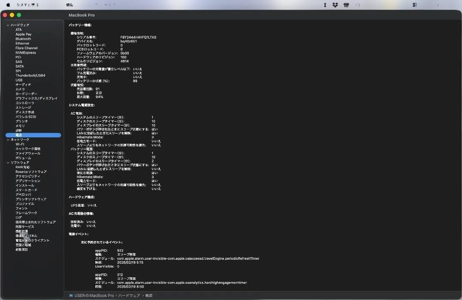Viewport: 462px width, 300px height.
Task: Click the computer icon in the path bar
Action: 71,295
